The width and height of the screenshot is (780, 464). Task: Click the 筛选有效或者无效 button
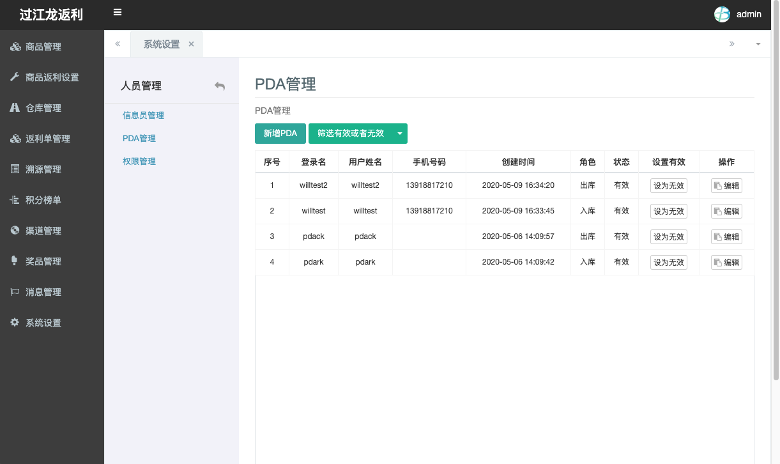point(351,134)
